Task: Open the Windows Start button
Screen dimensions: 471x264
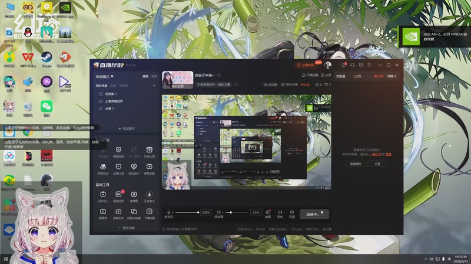Action: click(x=6, y=259)
